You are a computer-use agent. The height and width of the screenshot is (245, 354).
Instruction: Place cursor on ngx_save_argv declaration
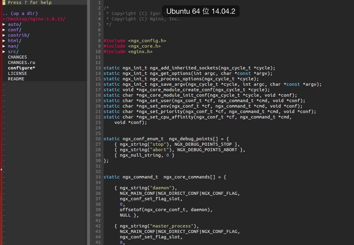pos(212,84)
